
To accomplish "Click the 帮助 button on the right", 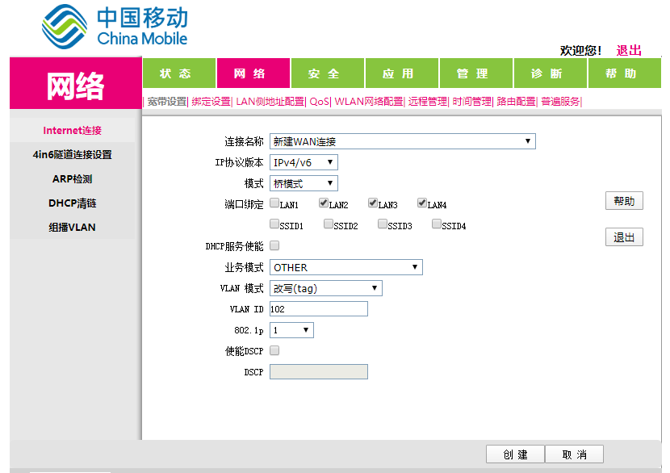I will 624,201.
